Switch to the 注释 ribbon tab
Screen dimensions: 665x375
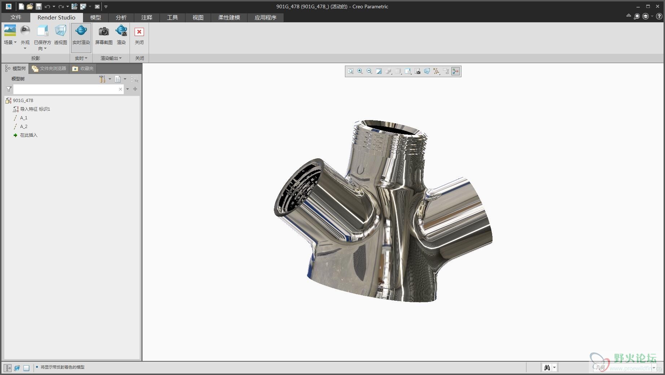tap(147, 17)
